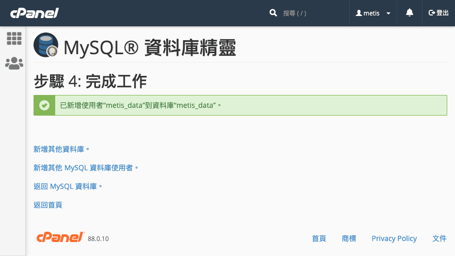The width and height of the screenshot is (455, 256).
Task: Click the search magnifier icon
Action: coord(273,13)
